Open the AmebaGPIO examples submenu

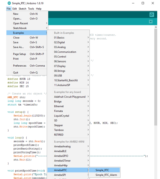tap(68, 156)
